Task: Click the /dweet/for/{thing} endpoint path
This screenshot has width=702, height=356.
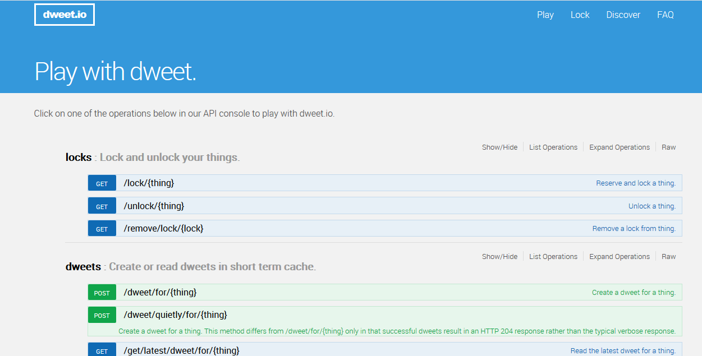Action: [160, 293]
